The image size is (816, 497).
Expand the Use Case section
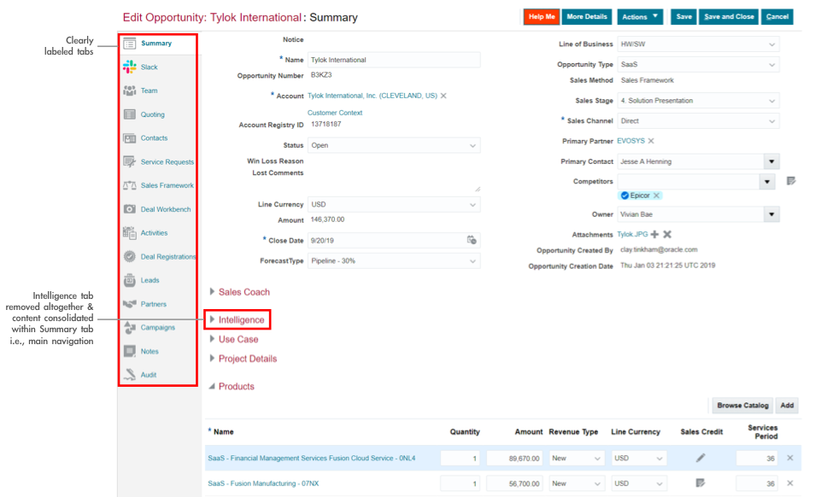click(212, 339)
